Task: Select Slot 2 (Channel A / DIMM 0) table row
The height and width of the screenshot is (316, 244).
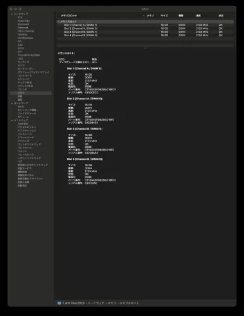Action: 145,28
